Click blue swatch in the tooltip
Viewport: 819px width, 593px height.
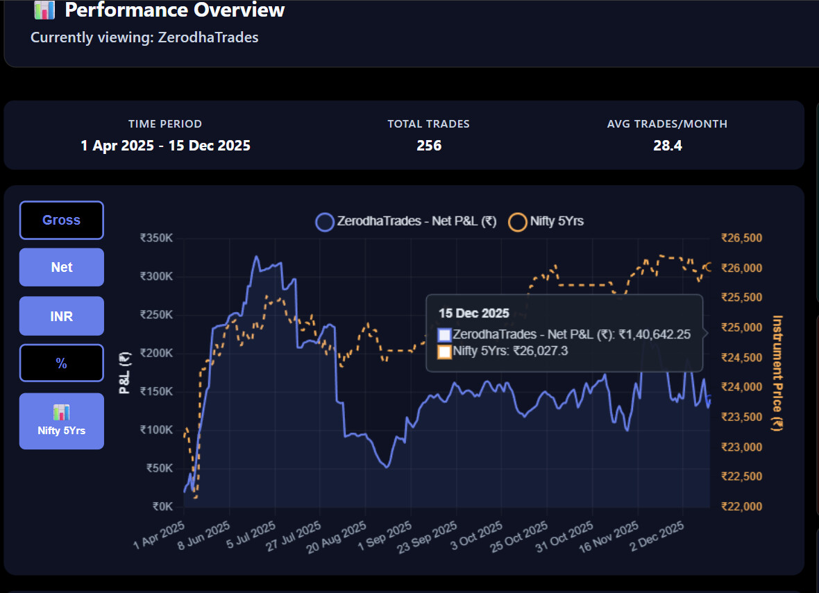tap(444, 335)
